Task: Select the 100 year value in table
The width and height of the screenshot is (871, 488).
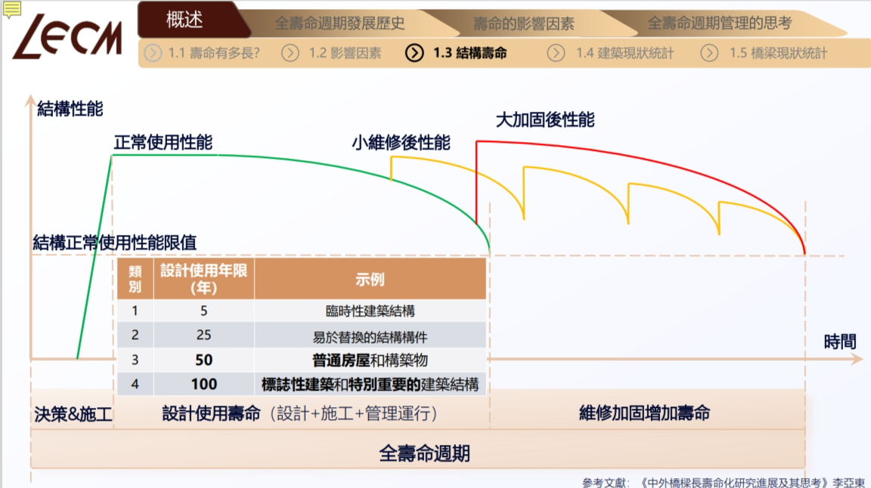Action: click(x=203, y=384)
